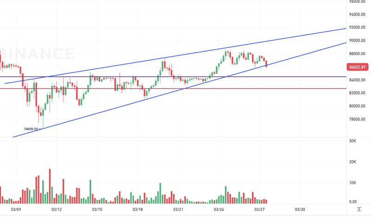371x219 pixels.
Task: Click the 10K volume axis label
Action: pyautogui.click(x=352, y=183)
